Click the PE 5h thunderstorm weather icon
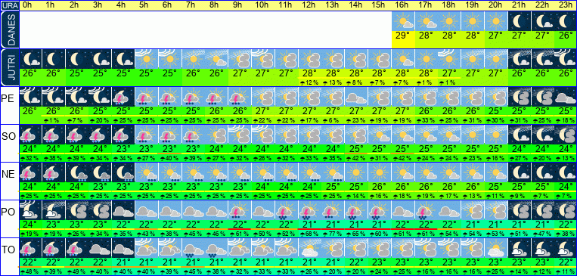 tap(147, 97)
